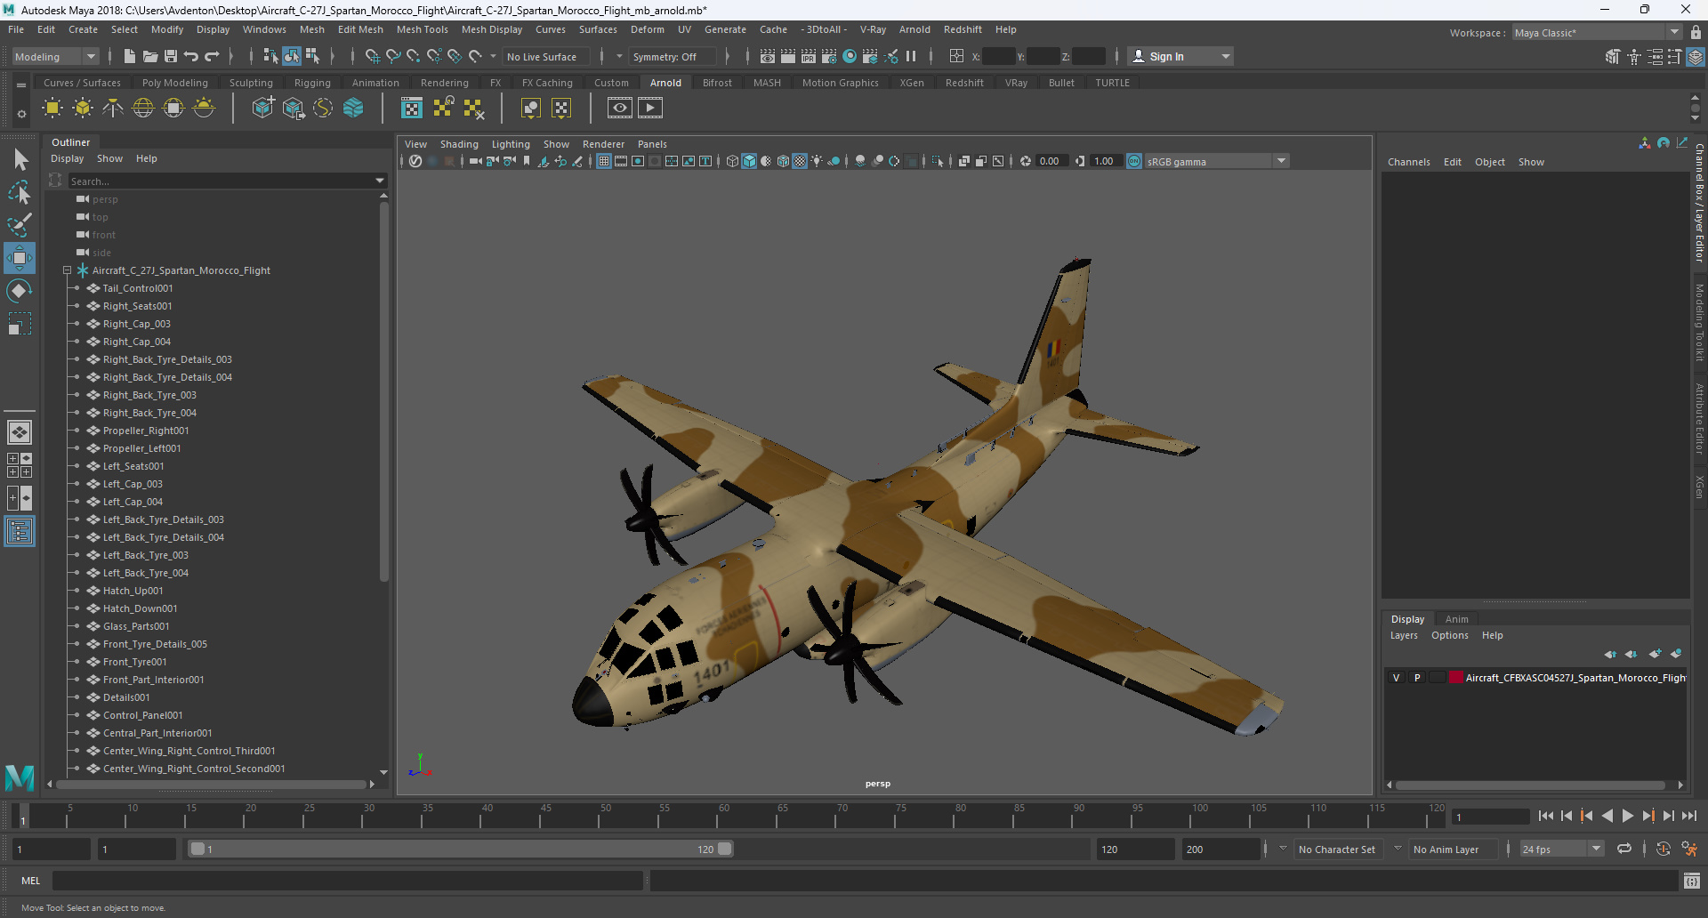Open Modeling menu set dropdown
The width and height of the screenshot is (1708, 918).
[x=55, y=56]
